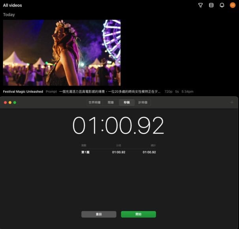
Task: Open the Festival Magic Unleashed video thumbnail
Action: point(62,53)
